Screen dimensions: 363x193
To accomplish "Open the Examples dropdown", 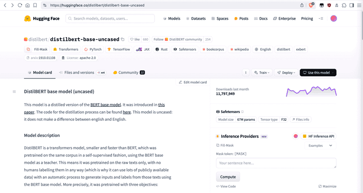I will coord(320,145).
